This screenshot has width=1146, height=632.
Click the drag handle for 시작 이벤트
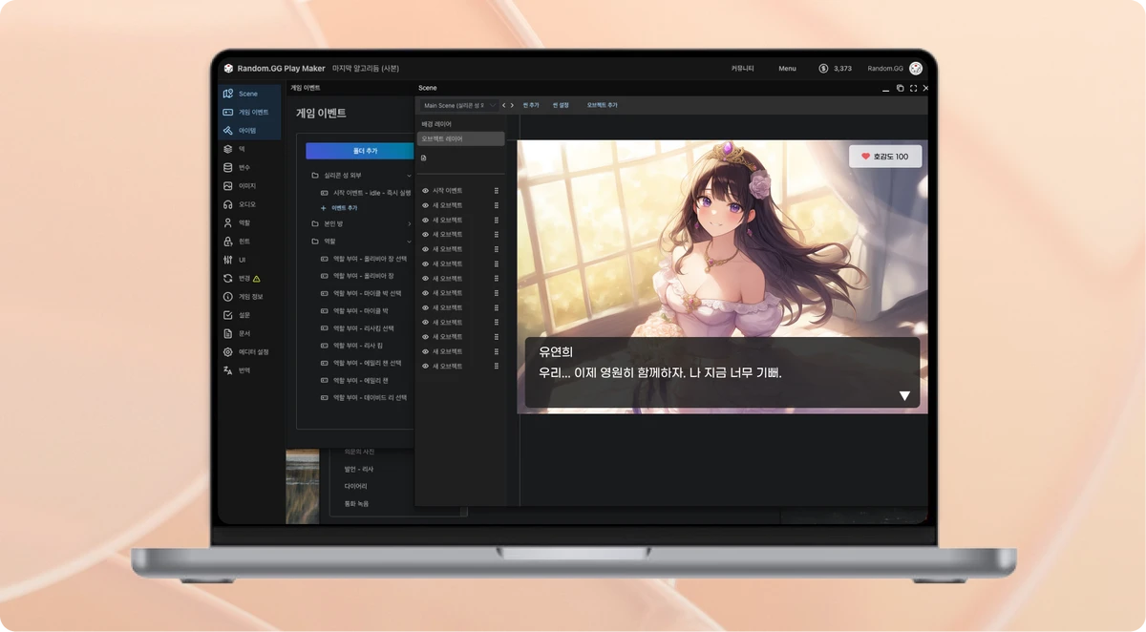(x=497, y=191)
